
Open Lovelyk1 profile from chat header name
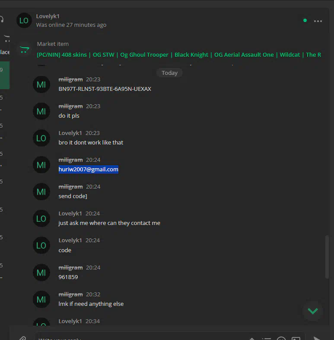[48, 16]
